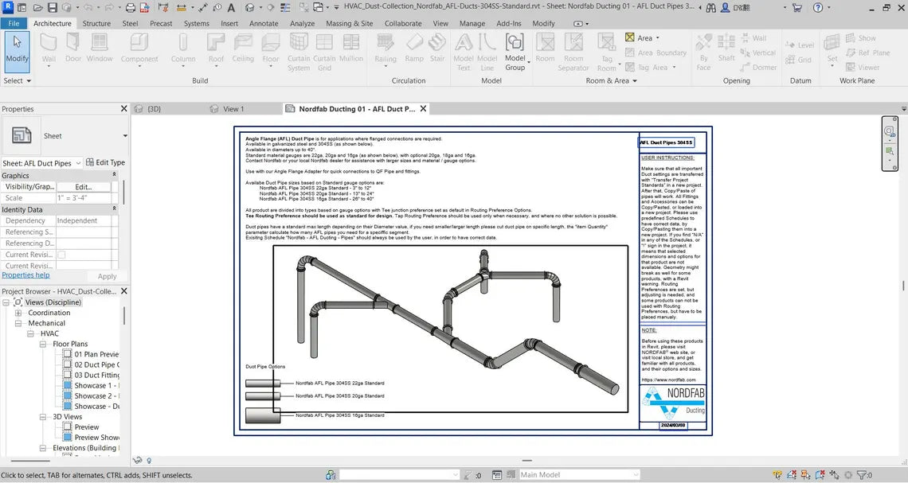Click the user sign-in icon
The width and height of the screenshot is (908, 483).
click(725, 7)
